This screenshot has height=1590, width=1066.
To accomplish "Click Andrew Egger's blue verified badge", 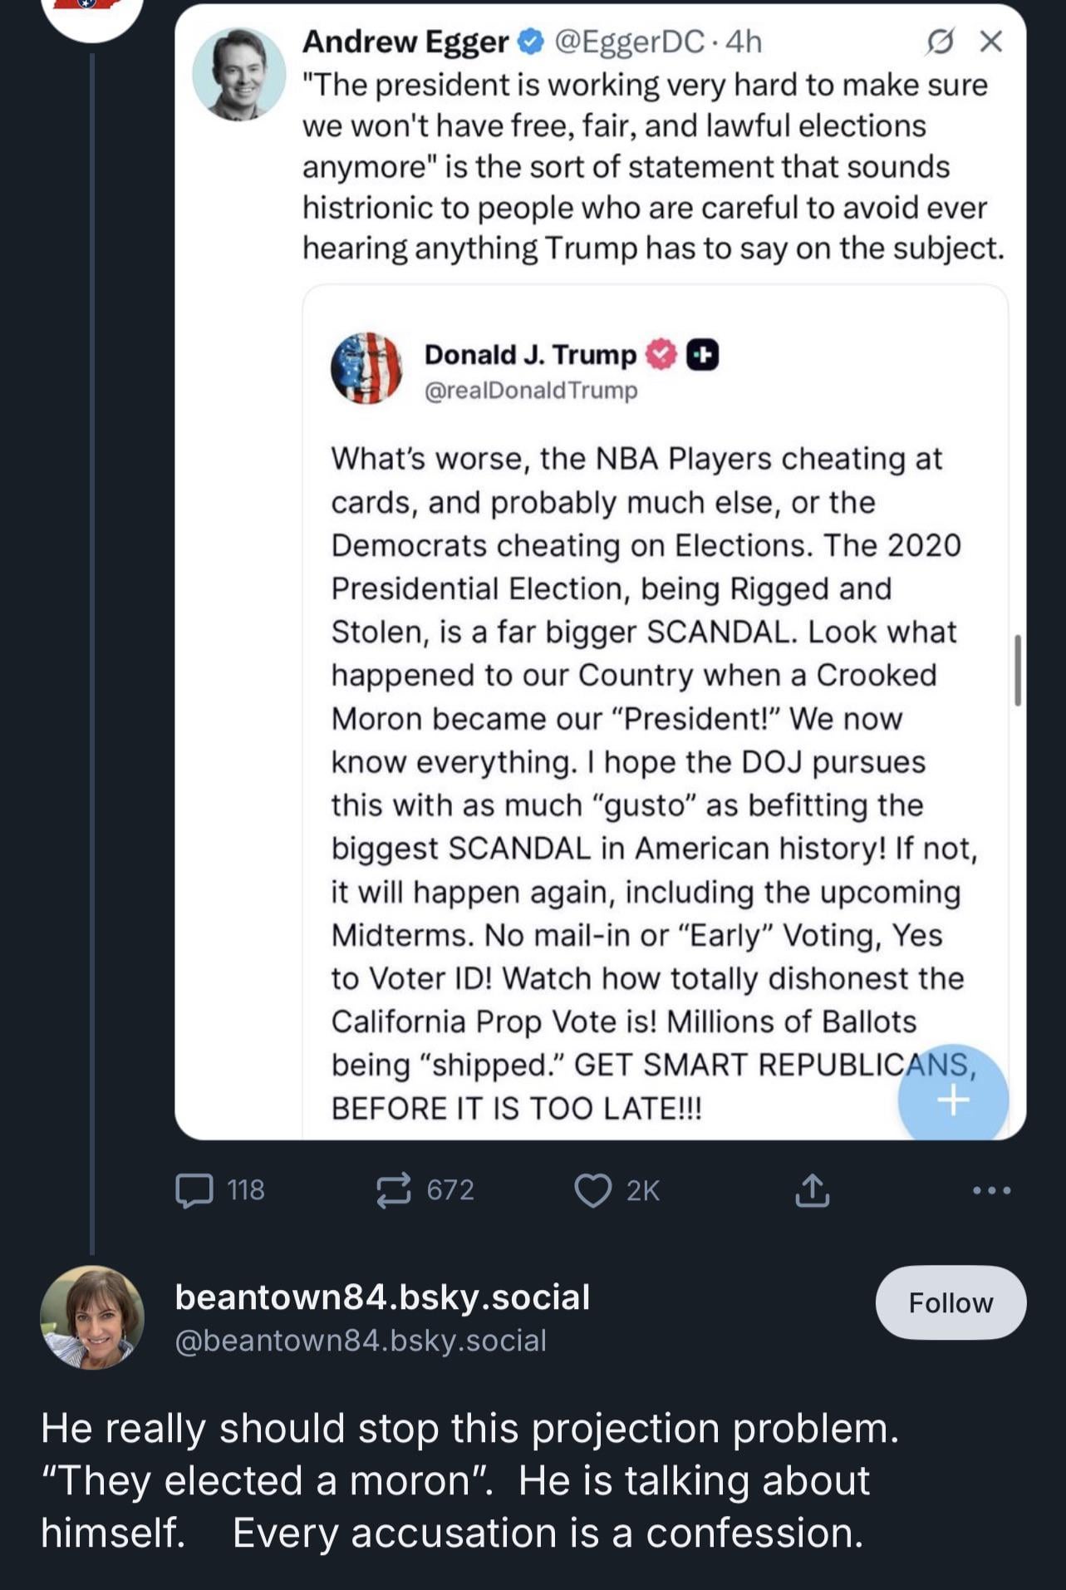I will [x=531, y=41].
